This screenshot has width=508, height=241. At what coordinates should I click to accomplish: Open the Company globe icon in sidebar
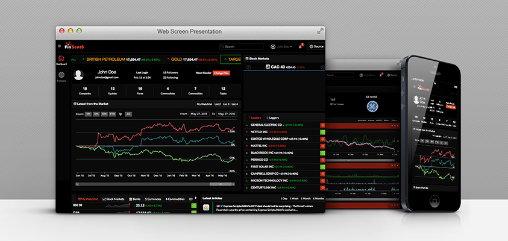(61, 75)
